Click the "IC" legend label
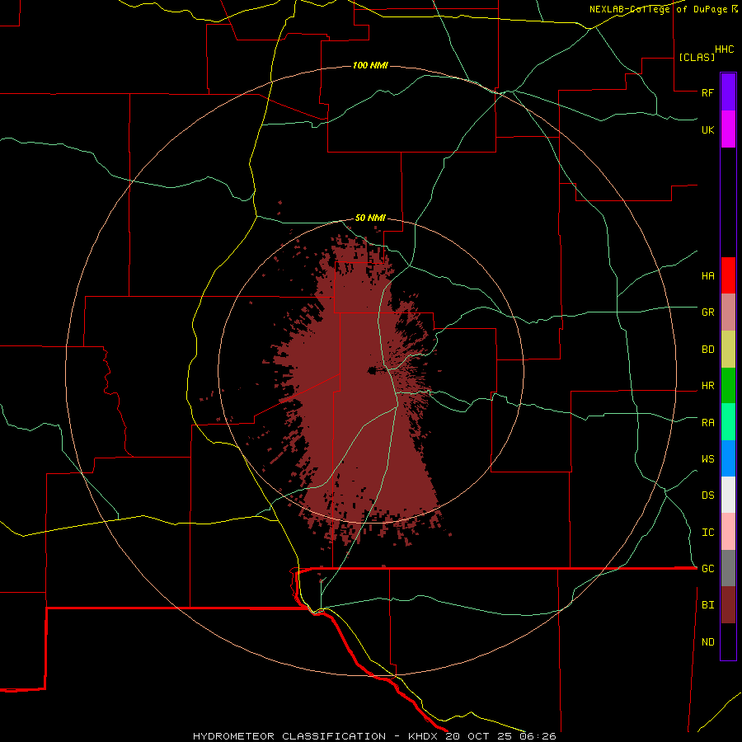Viewport: 742px width, 742px height. click(707, 533)
